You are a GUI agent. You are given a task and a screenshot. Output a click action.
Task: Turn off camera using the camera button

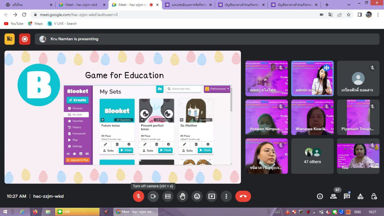tap(153, 196)
